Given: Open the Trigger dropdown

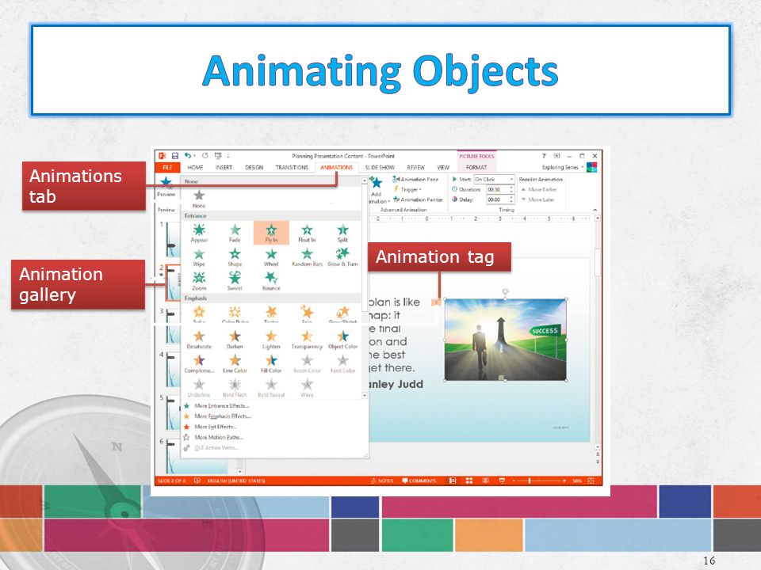Looking at the screenshot, I should pos(407,189).
